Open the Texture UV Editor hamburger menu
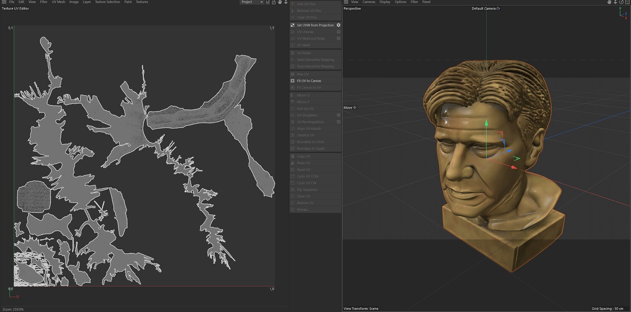Image resolution: width=631 pixels, height=312 pixels. coord(4,2)
